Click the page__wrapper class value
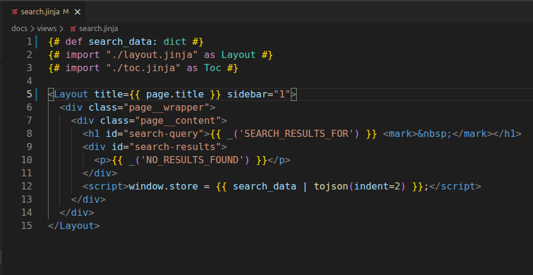 click(166, 108)
